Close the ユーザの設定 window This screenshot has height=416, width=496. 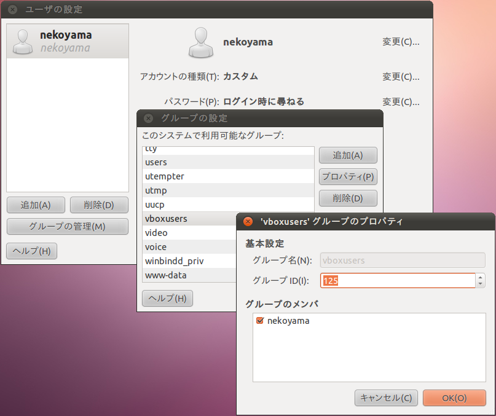coord(12,10)
